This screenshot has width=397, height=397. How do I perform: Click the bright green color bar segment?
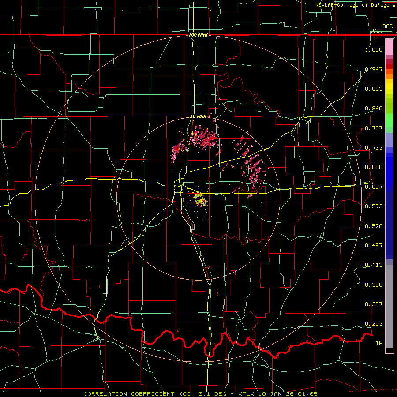point(390,120)
